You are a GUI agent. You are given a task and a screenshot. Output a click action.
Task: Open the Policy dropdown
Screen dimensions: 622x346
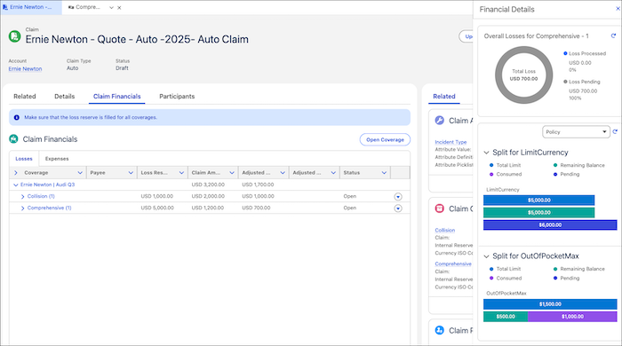[x=576, y=132]
